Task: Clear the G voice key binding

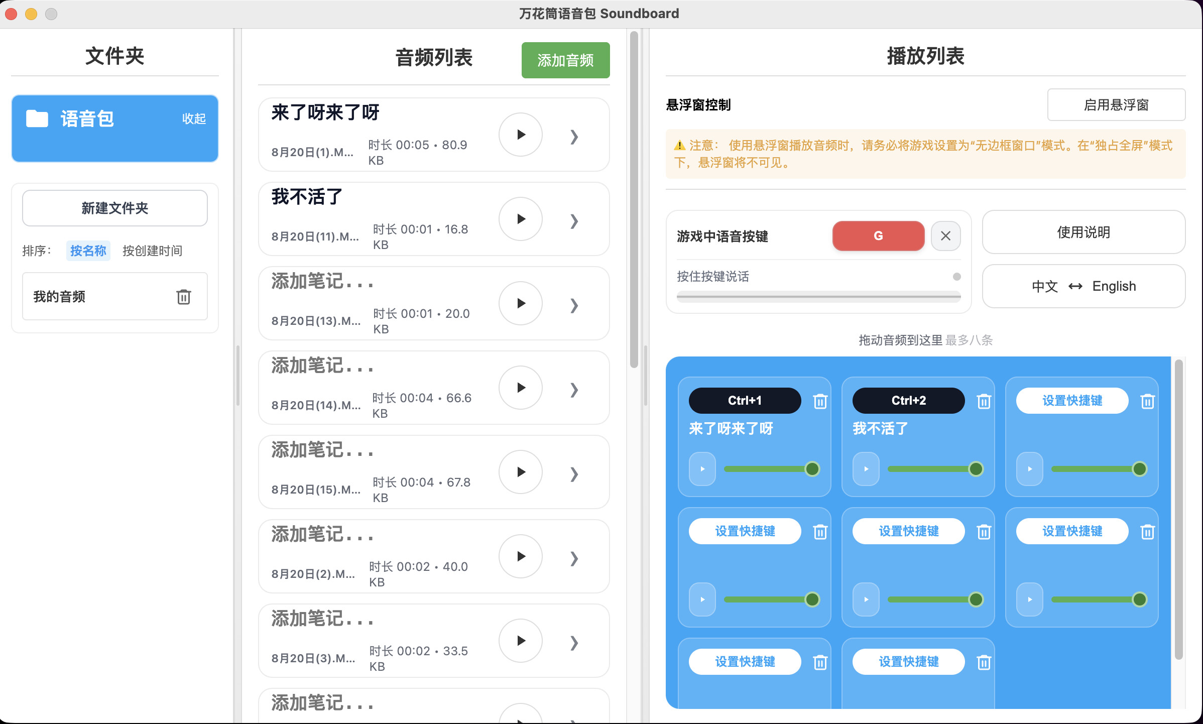Action: pos(946,236)
